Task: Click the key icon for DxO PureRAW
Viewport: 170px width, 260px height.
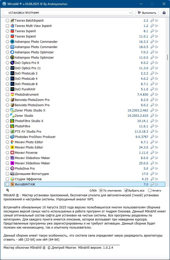Action: pos(152,89)
